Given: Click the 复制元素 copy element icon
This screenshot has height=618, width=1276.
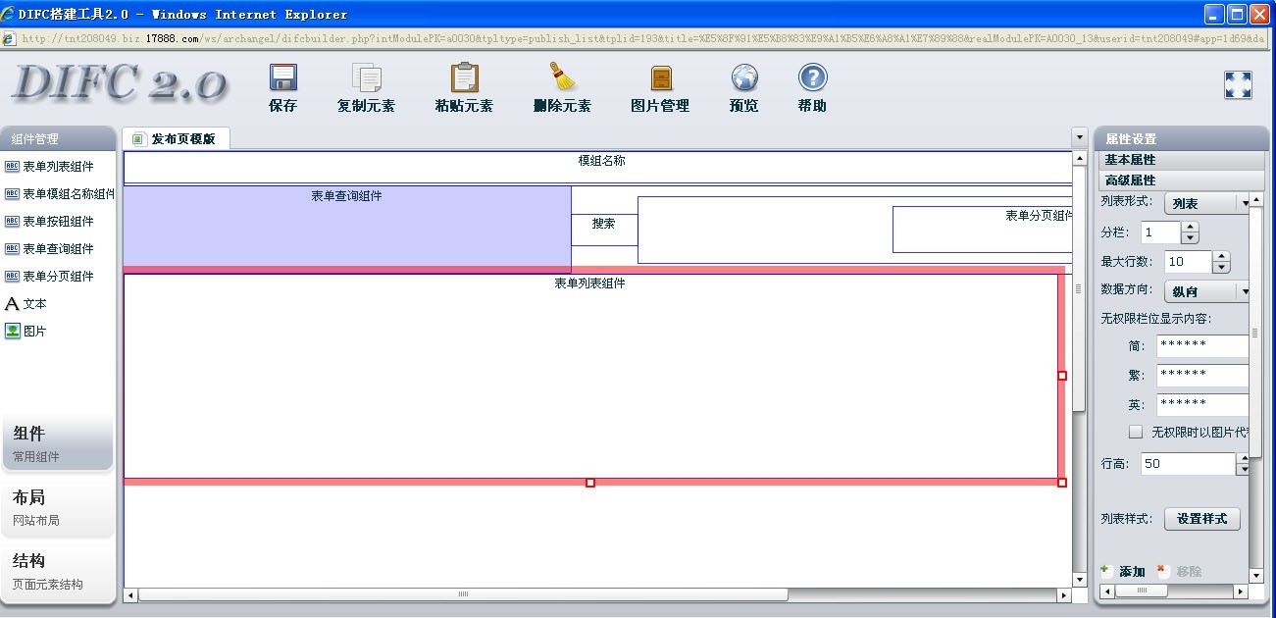Looking at the screenshot, I should 366,78.
